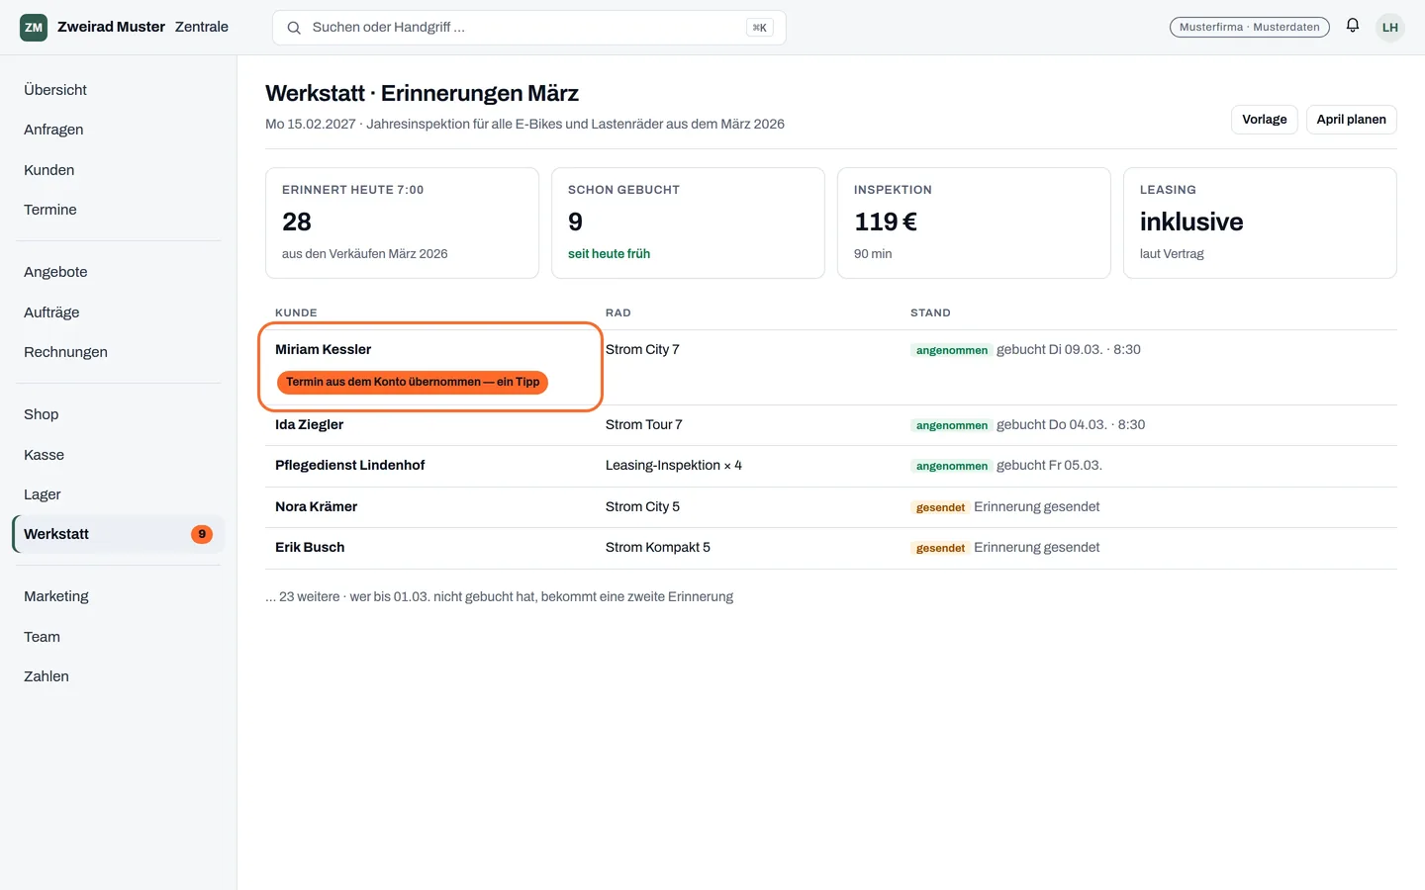Click the orange Termin aus dem Konto tip
This screenshot has height=890, width=1425.
click(413, 382)
